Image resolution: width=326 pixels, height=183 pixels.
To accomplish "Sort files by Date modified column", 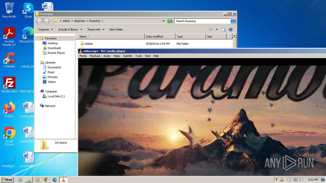I will (160, 37).
